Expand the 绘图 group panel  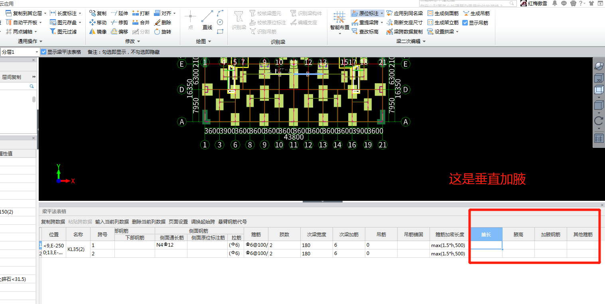click(204, 41)
